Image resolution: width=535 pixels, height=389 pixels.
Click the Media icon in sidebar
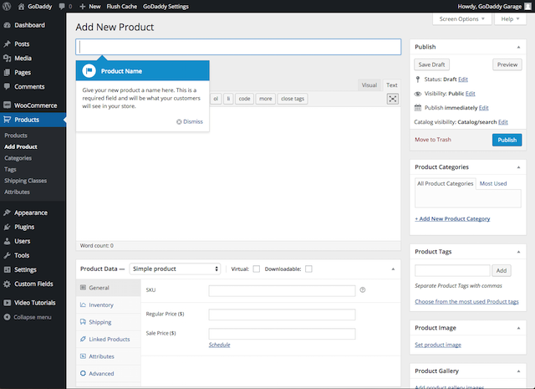7,58
